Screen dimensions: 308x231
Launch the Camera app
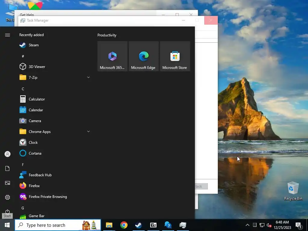pyautogui.click(x=55, y=121)
